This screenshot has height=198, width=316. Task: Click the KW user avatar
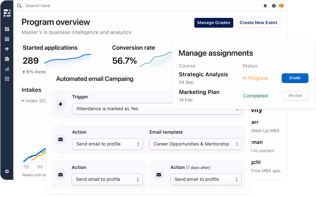(281, 6)
